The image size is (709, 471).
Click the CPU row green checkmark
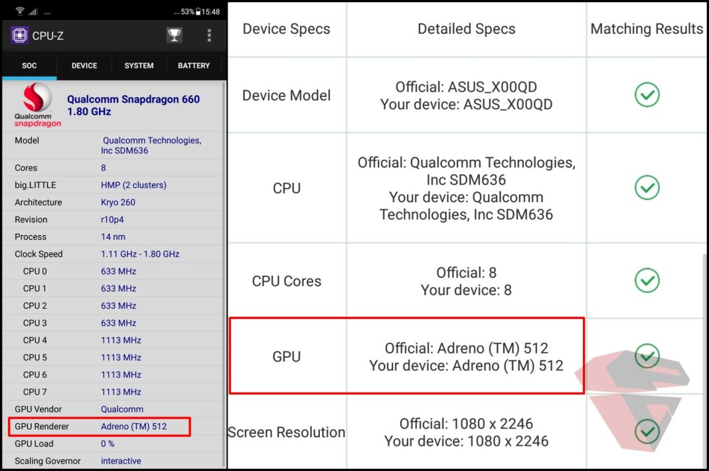[x=647, y=188]
